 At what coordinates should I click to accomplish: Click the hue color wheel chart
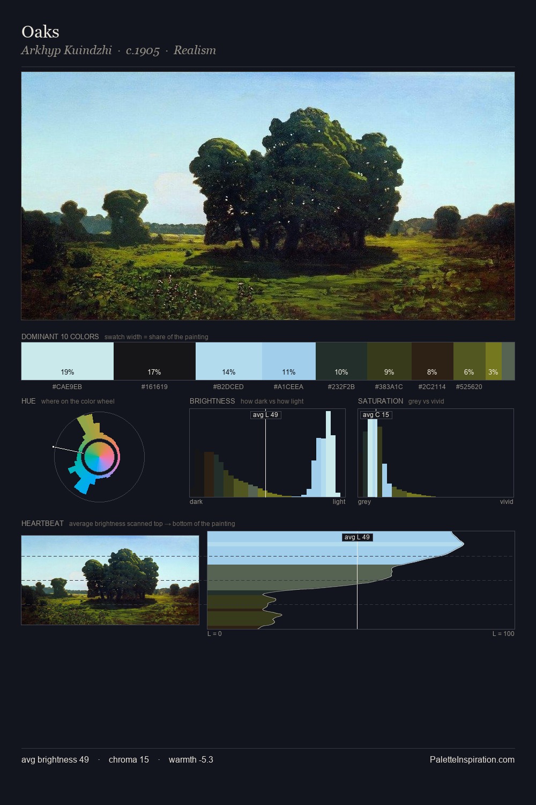(99, 457)
